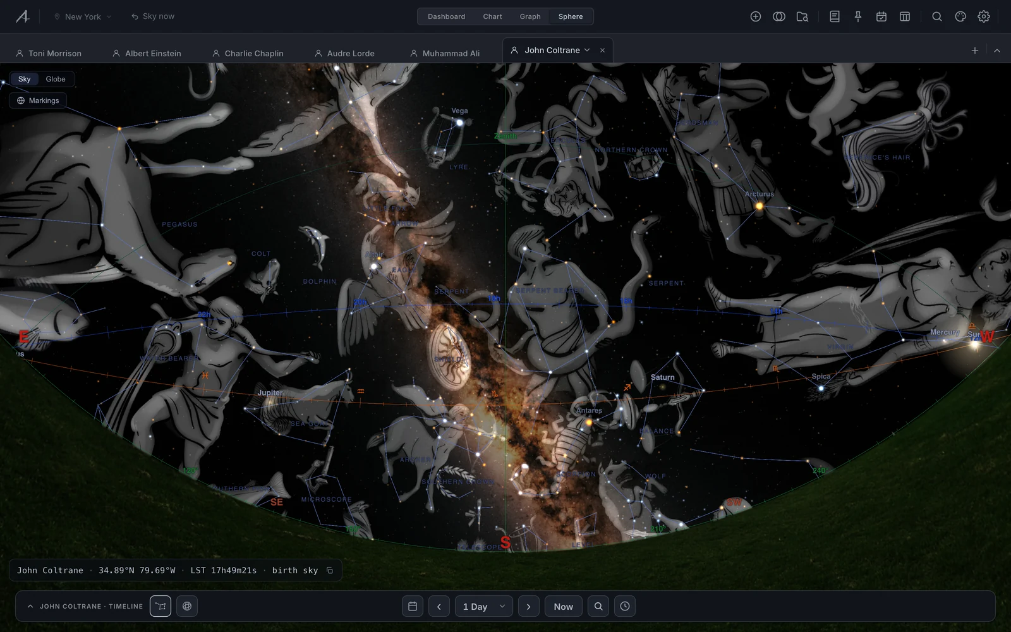The height and width of the screenshot is (632, 1011).
Task: Click the timeline search magnifier icon
Action: pyautogui.click(x=598, y=606)
